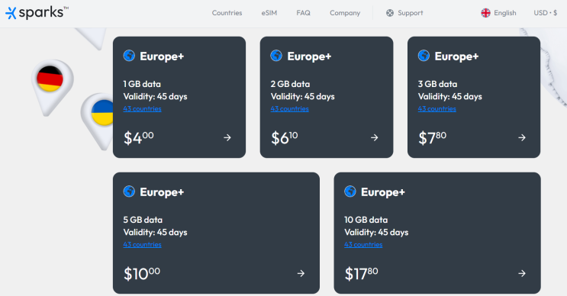Viewport: 567px width, 296px height.
Task: Open Support link in header
Action: 404,13
